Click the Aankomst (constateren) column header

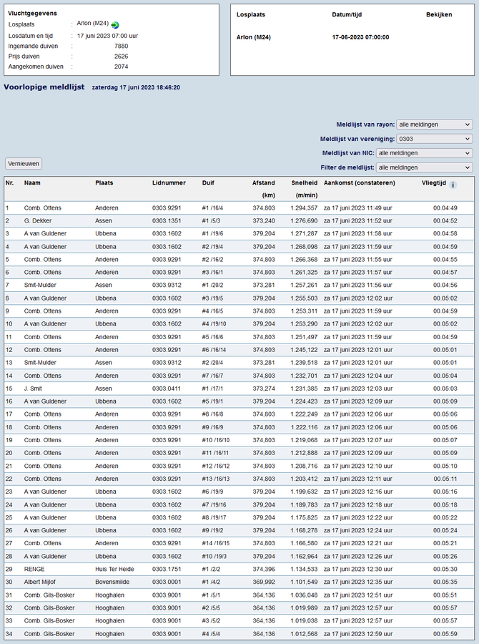click(360, 182)
